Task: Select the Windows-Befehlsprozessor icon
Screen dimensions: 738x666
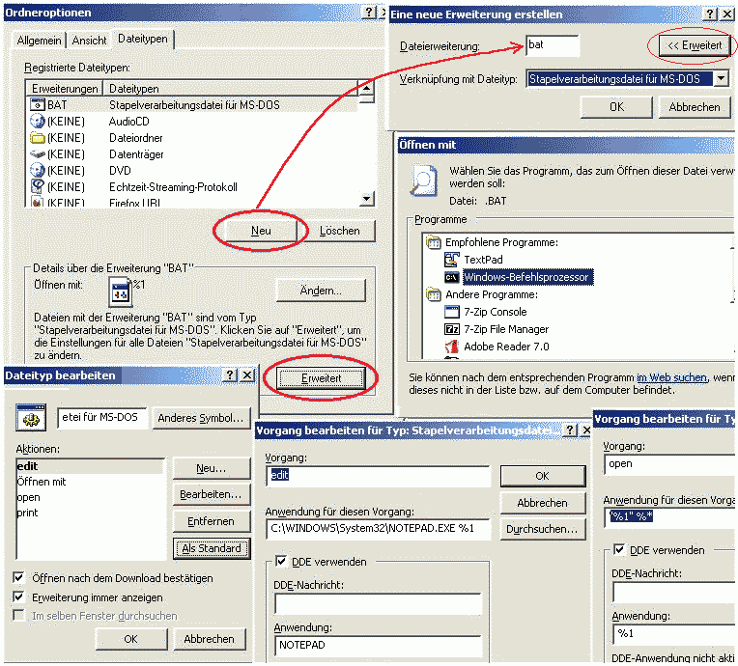Action: (452, 277)
